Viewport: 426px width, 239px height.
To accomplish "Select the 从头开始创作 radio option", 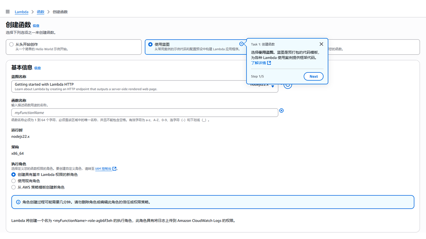I will [x=12, y=44].
